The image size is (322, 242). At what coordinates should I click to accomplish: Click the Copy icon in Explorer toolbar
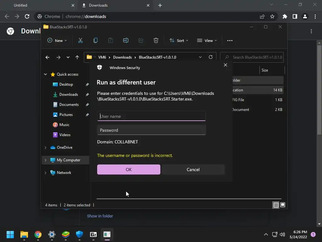(96, 41)
